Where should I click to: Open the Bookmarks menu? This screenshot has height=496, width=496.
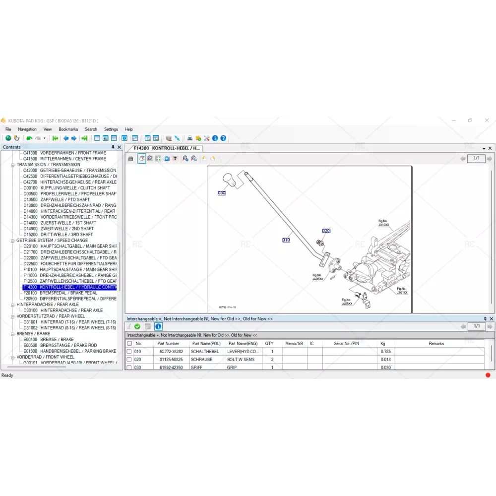(68, 129)
